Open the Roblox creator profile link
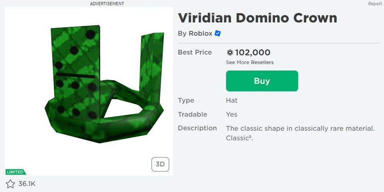The width and height of the screenshot is (384, 192). click(x=200, y=34)
